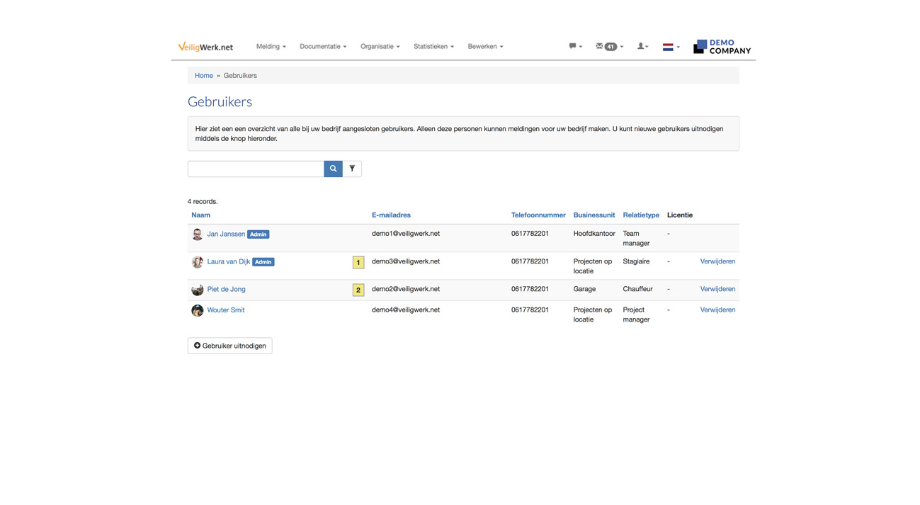Screen dimensions: 920x505
Task: Open the envelope messages icon with 41
Action: 609,47
